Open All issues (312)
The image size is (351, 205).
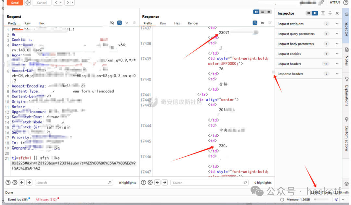point(46,199)
